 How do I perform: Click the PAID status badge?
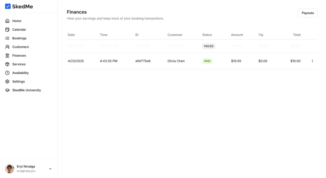pyautogui.click(x=207, y=61)
